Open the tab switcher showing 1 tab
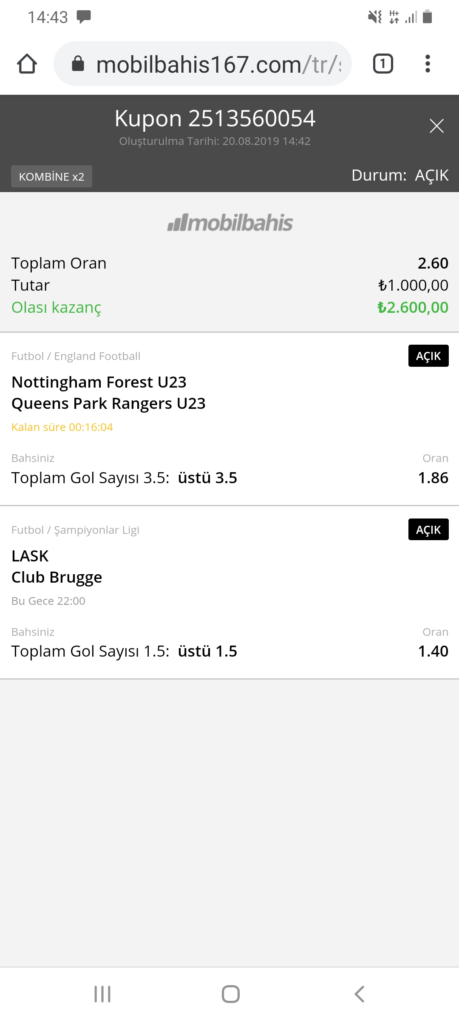The height and width of the screenshot is (1020, 459). point(383,64)
